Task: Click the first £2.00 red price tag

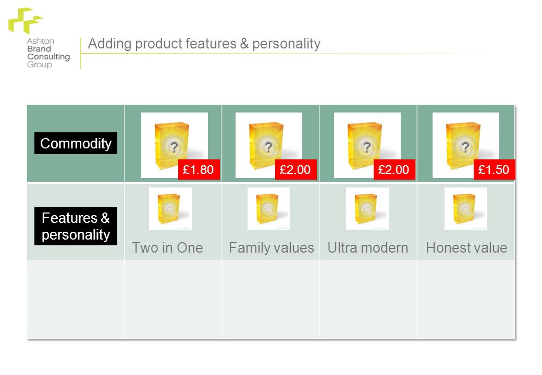Action: click(296, 170)
